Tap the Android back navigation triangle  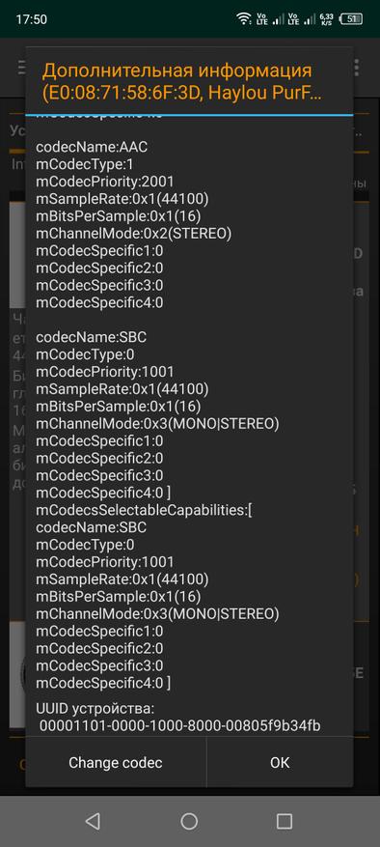click(93, 821)
